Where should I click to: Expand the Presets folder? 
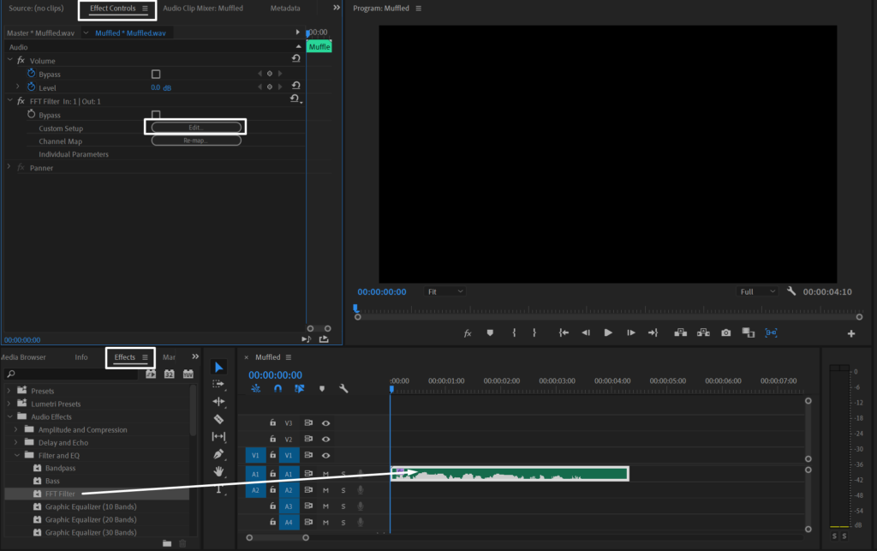[9, 391]
